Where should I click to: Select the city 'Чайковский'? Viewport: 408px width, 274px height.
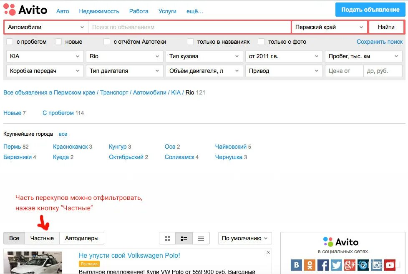pos(231,147)
